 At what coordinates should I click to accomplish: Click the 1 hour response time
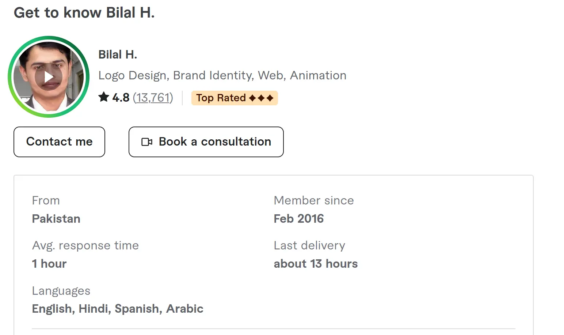(x=49, y=264)
